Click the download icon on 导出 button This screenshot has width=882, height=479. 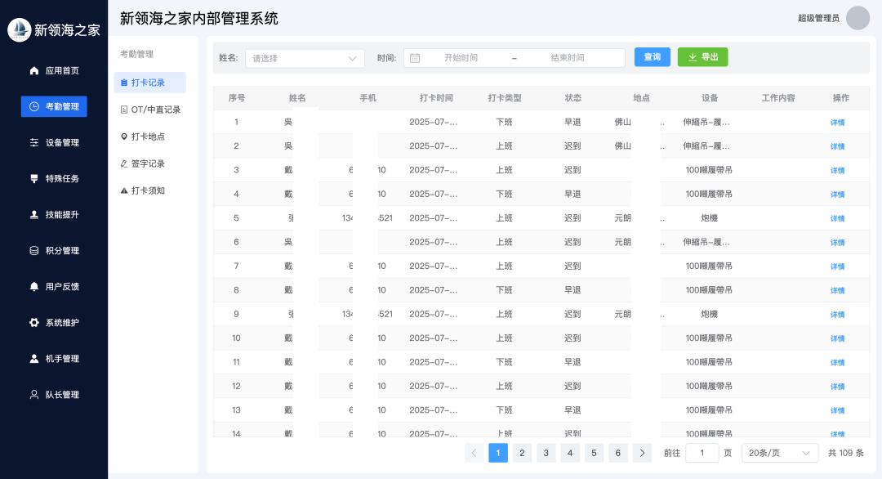[x=693, y=57]
